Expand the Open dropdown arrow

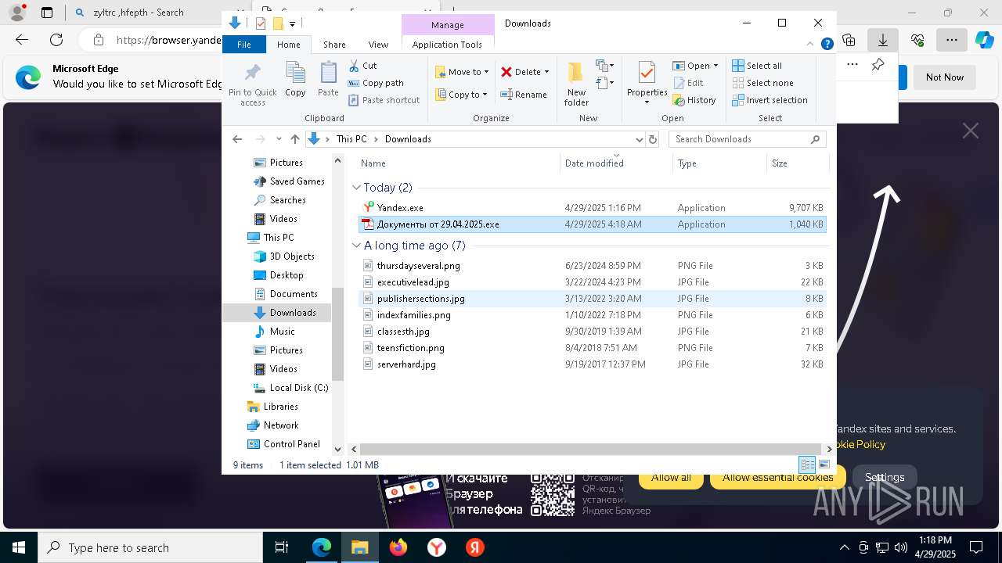(x=715, y=66)
